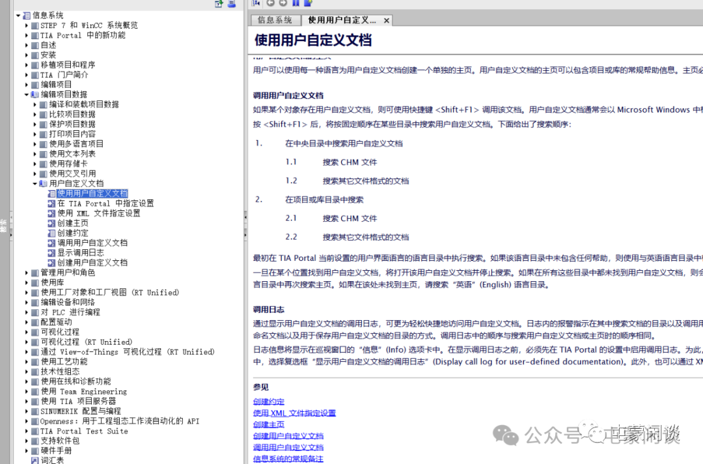Click the book icon beside 信息系统 root
703x464 pixels.
point(27,16)
